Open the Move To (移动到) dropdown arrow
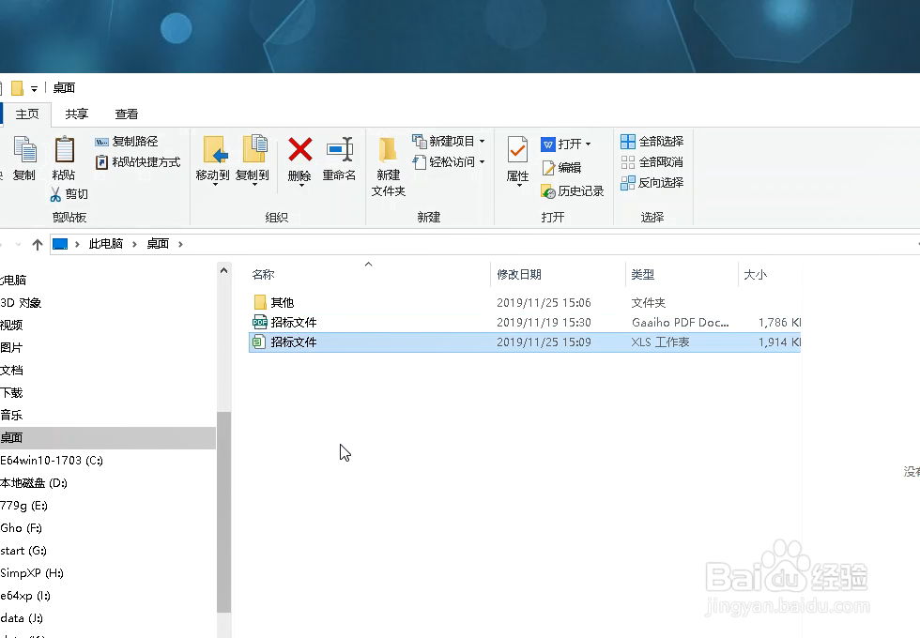The height and width of the screenshot is (638, 920). coord(215,185)
